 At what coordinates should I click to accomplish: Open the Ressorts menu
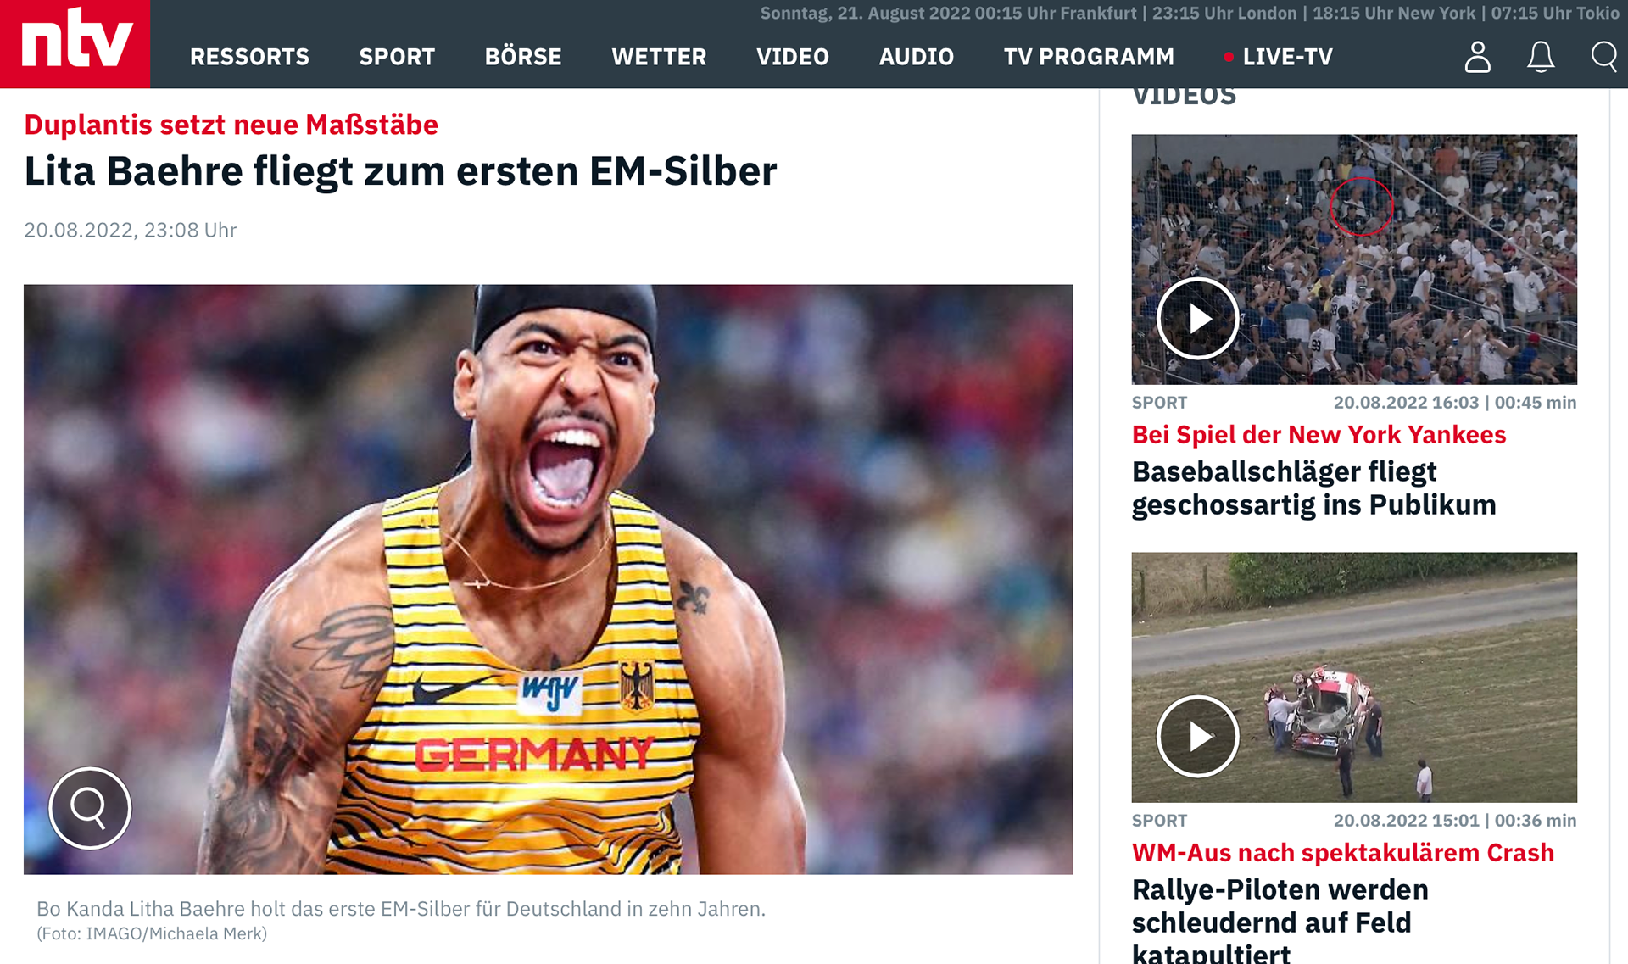point(249,57)
